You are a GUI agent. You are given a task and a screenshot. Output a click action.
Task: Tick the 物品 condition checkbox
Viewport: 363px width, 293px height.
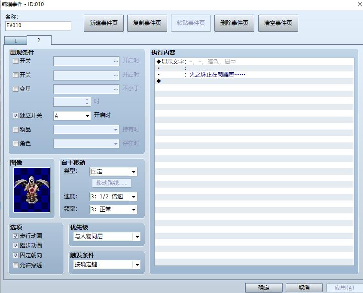(x=15, y=130)
